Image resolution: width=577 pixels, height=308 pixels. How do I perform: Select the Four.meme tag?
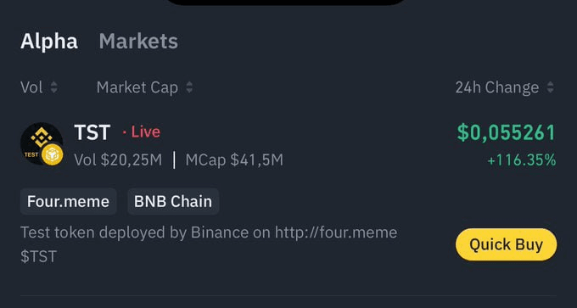tap(69, 202)
